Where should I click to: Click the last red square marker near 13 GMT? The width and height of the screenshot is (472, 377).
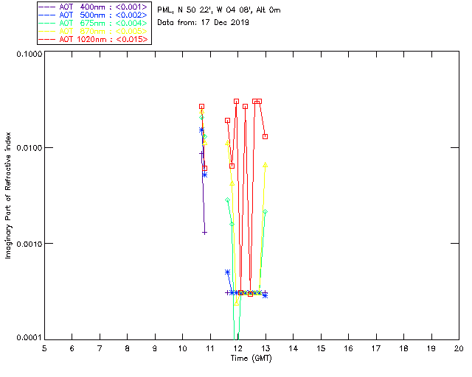coord(265,136)
